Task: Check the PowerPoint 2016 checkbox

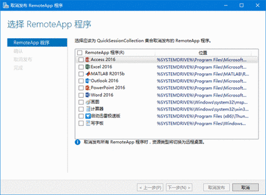Action: (x=81, y=88)
